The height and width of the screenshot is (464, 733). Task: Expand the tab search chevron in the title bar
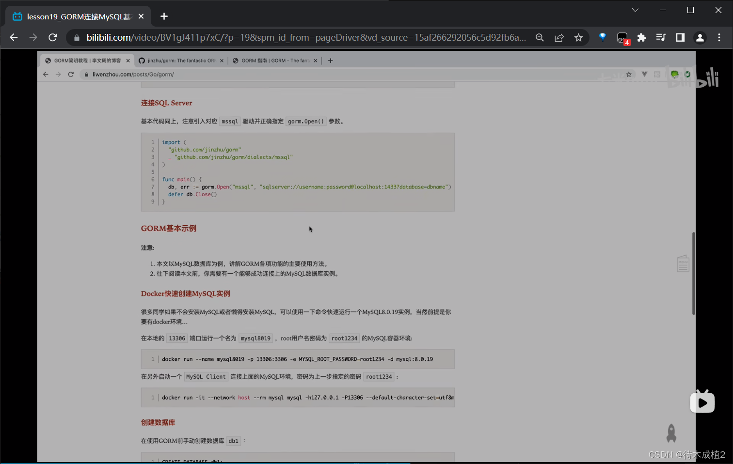click(x=635, y=10)
